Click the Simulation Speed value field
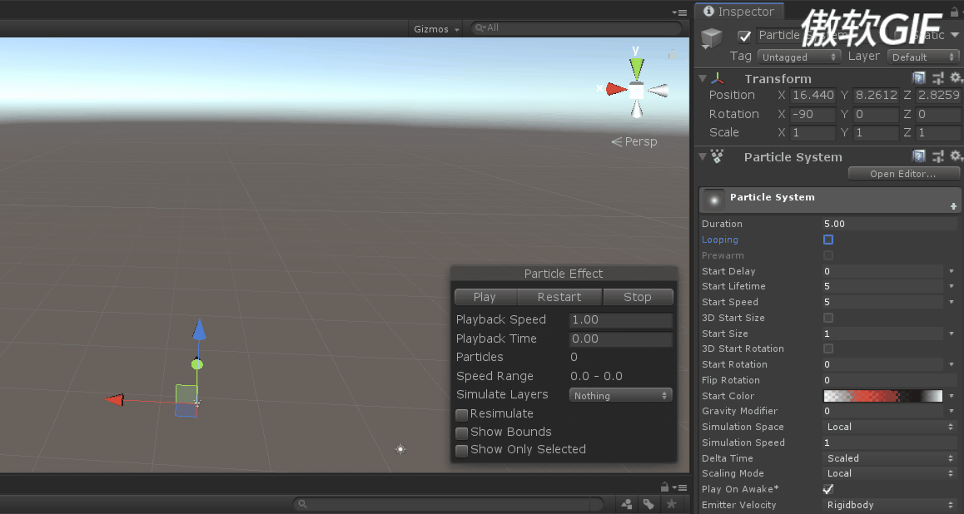The height and width of the screenshot is (514, 964). click(890, 442)
